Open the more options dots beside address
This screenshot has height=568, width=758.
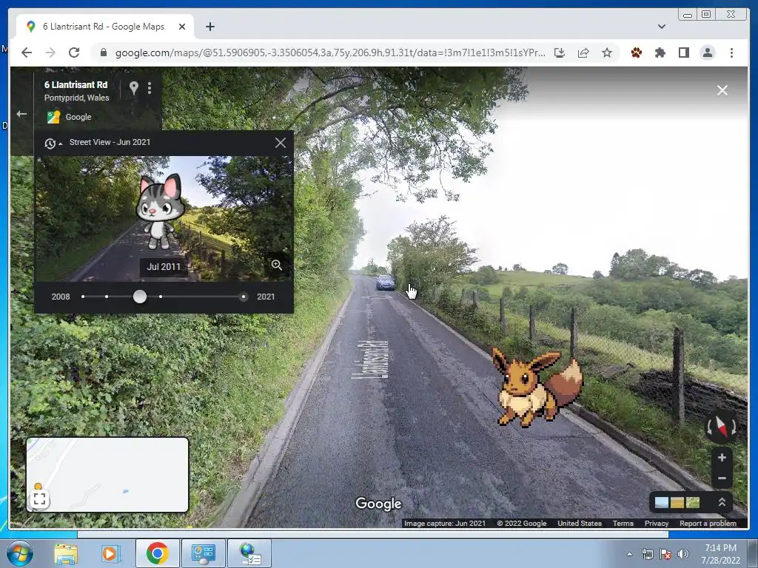point(150,87)
